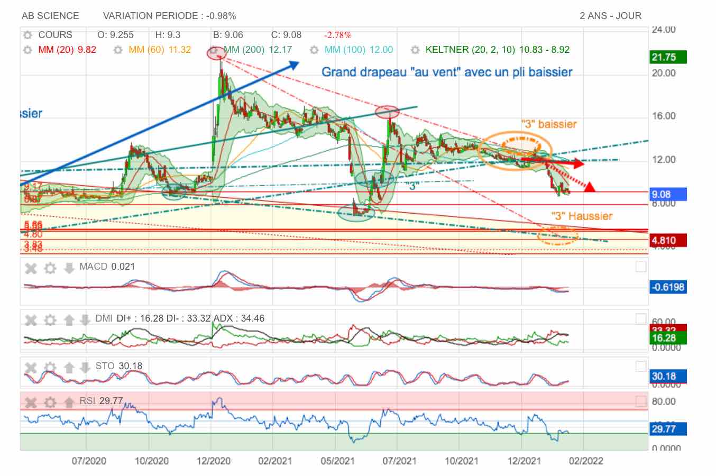Click VARIATION PERIODE -0.98% text
716x476 pixels.
169,16
